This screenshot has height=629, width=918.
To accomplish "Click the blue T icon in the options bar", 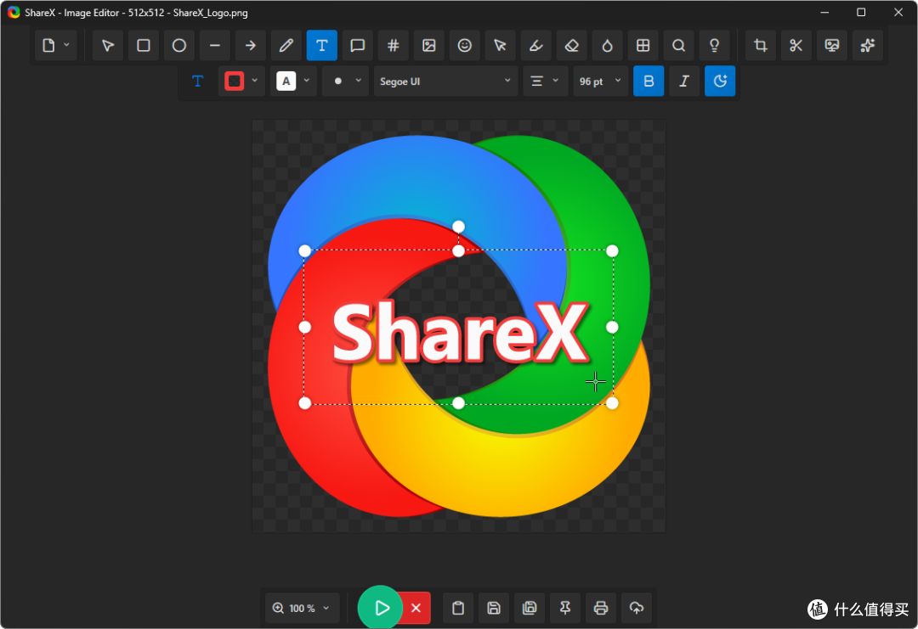I will 198,81.
